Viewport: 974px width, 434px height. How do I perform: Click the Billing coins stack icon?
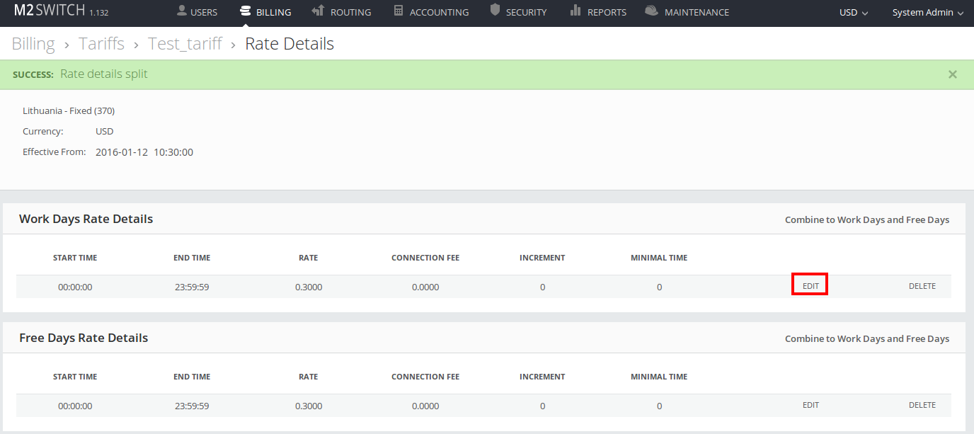(x=246, y=11)
